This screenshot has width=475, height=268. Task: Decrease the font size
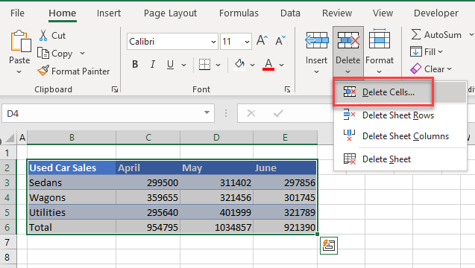click(280, 41)
